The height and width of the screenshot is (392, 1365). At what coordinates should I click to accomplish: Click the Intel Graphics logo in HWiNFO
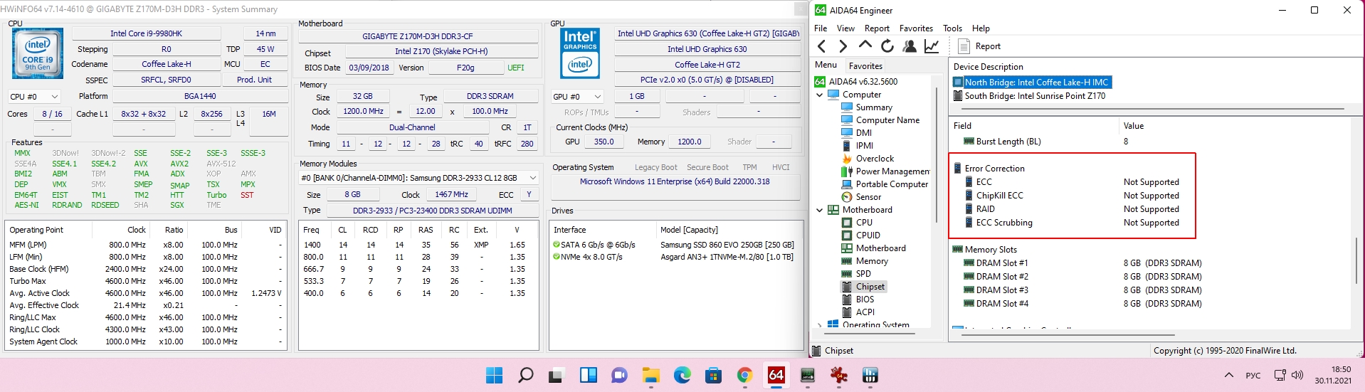coord(580,53)
